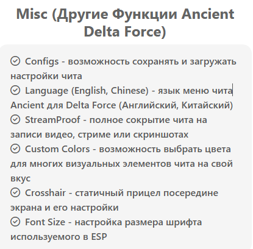Click the checkmark icon beside Custom Colors
253x249 pixels.
15,149
